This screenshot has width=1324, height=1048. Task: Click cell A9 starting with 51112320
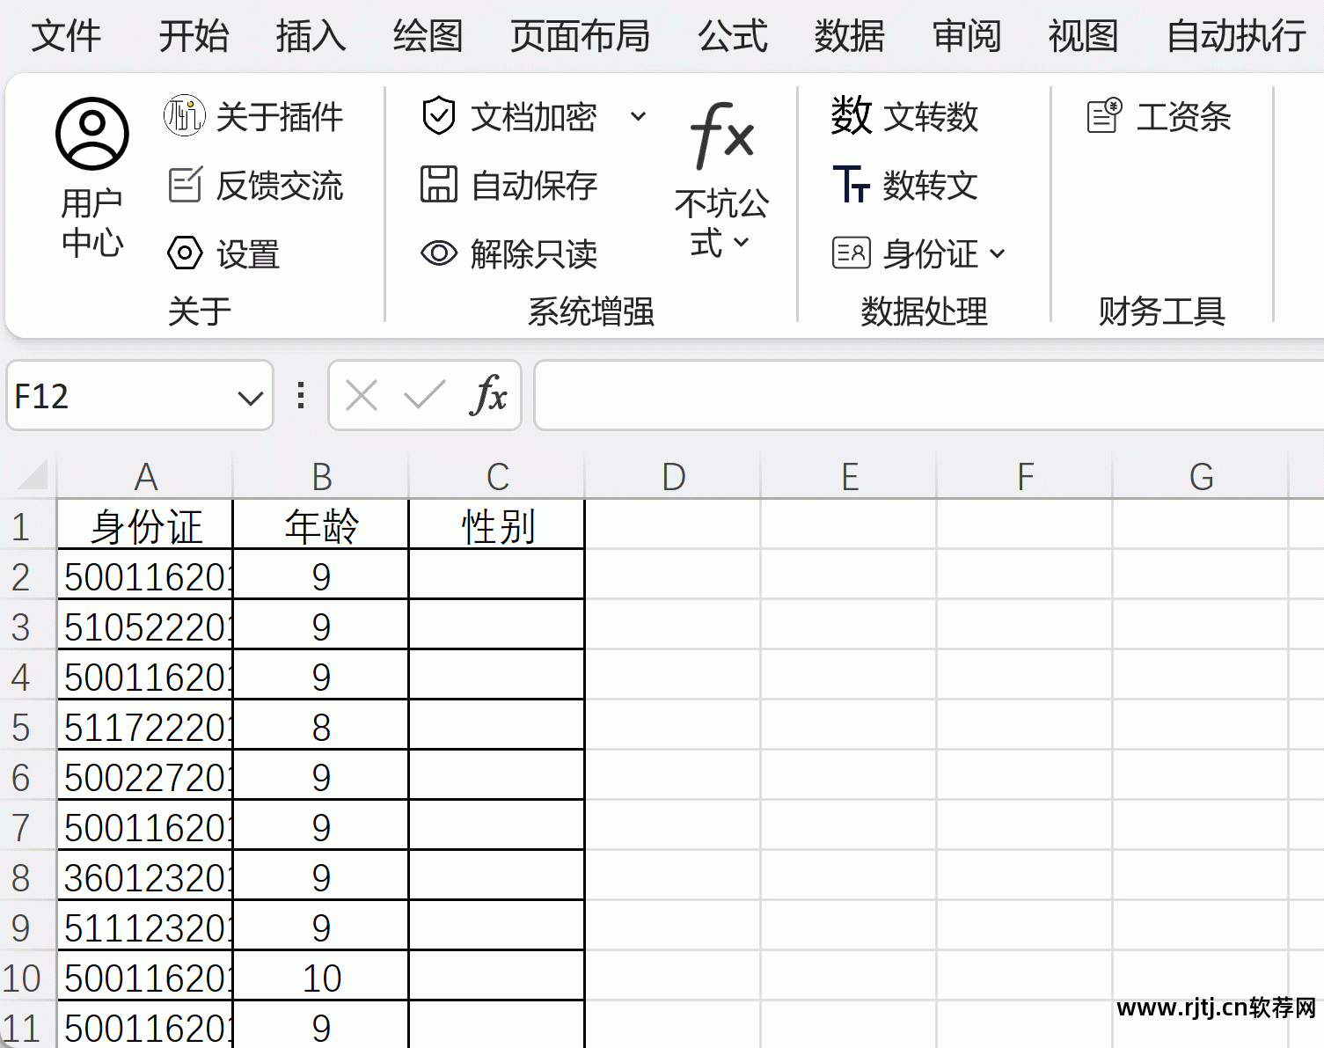coord(145,927)
